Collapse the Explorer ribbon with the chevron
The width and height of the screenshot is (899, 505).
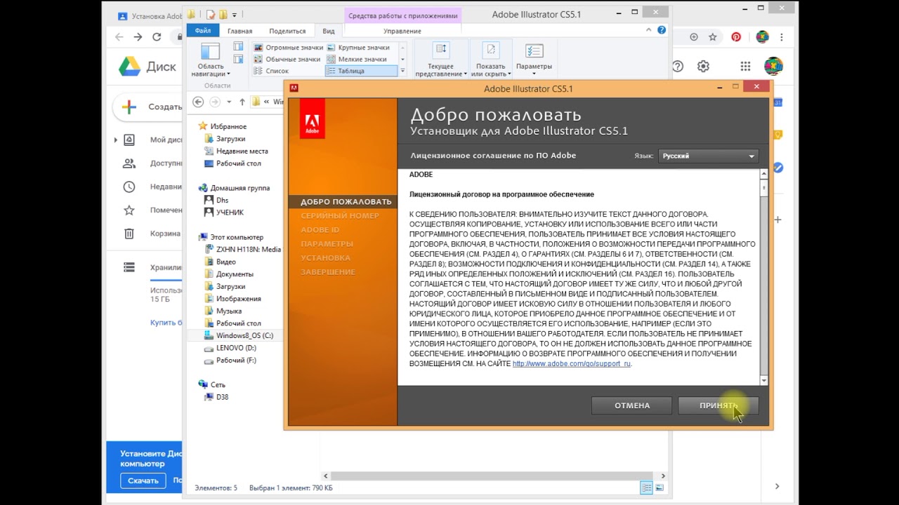649,30
